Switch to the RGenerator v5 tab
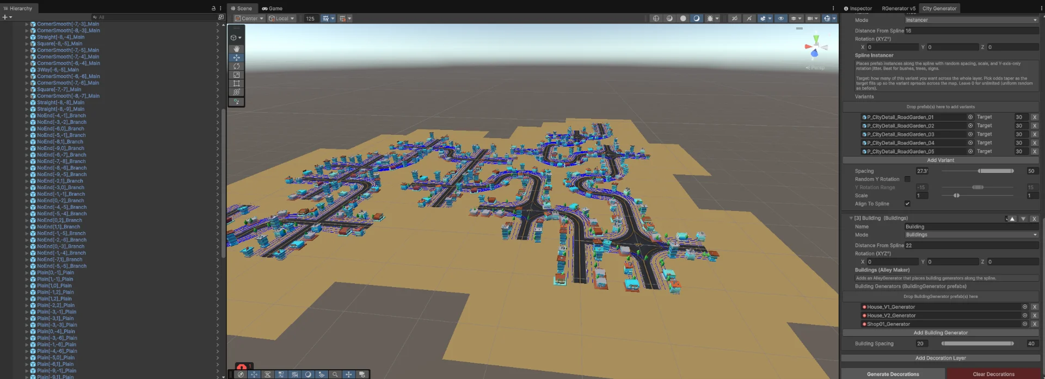 pyautogui.click(x=899, y=9)
